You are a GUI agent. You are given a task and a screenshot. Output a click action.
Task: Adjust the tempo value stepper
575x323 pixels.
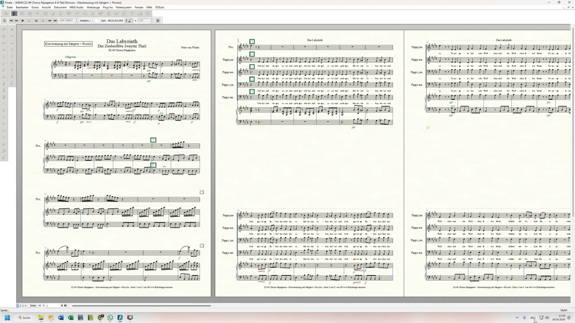point(151,21)
